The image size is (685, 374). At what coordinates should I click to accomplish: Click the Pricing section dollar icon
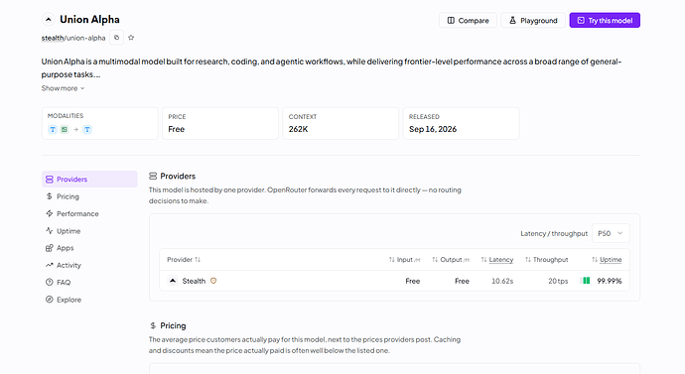153,325
